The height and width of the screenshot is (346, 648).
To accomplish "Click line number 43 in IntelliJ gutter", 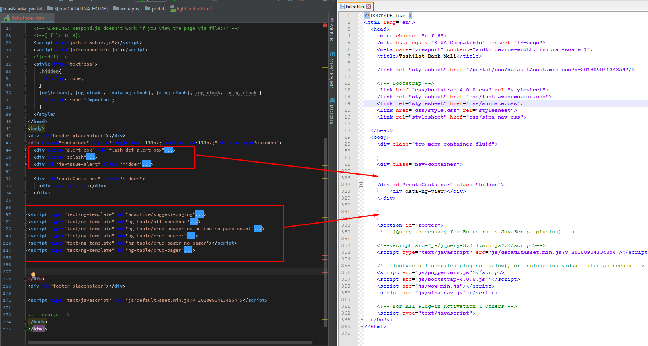I will click(8, 143).
